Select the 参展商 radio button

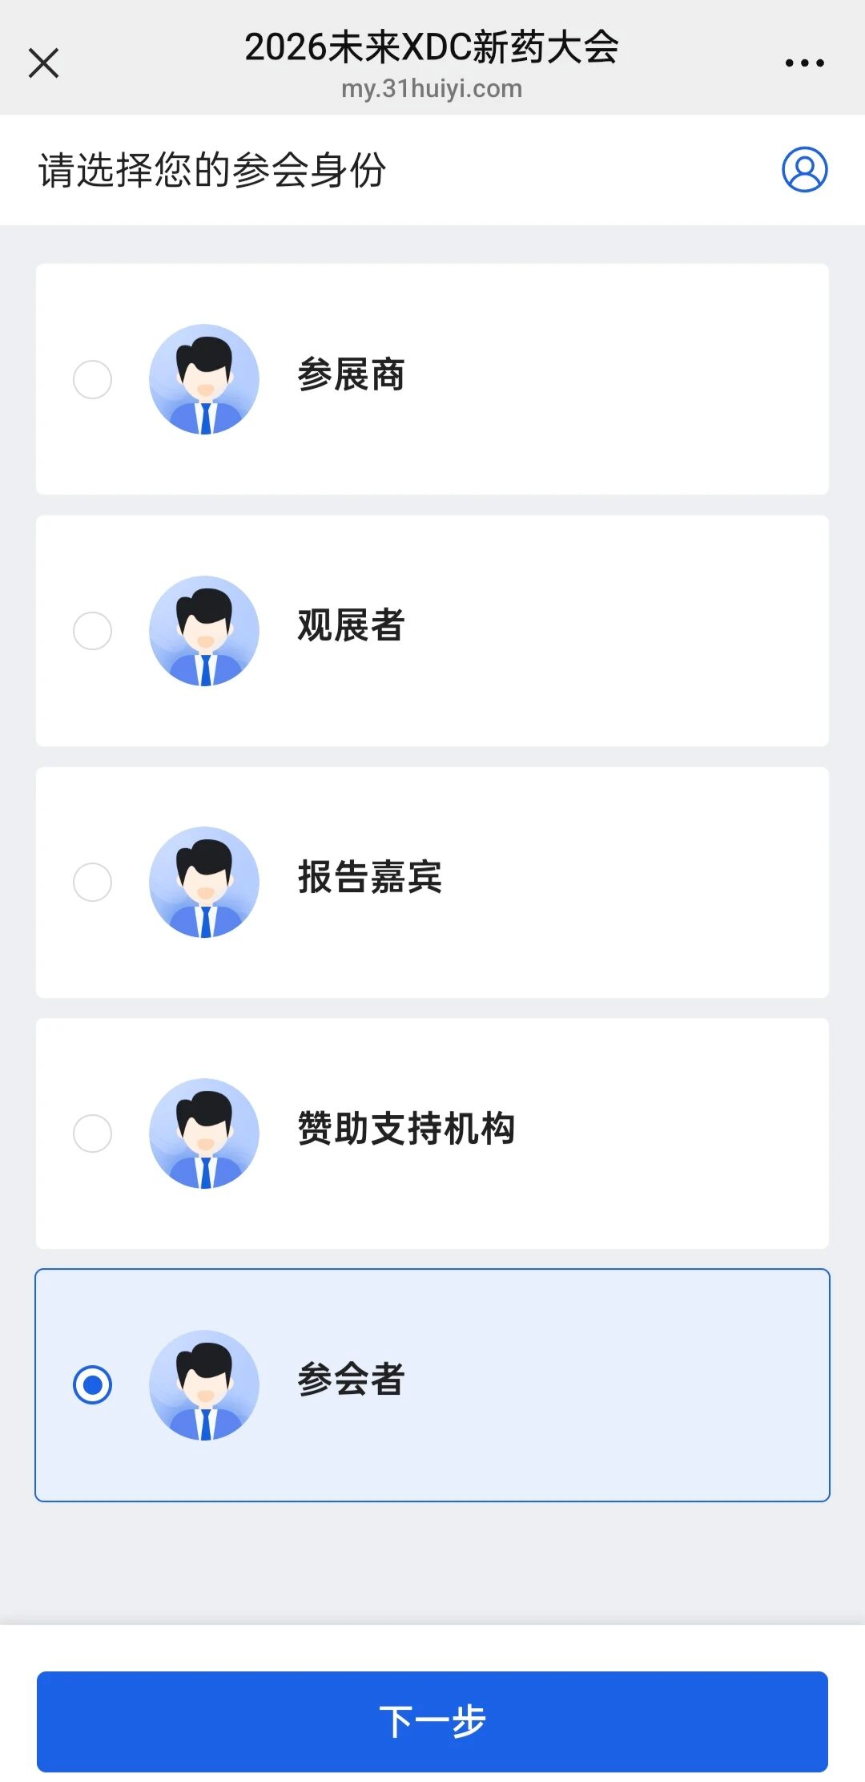pos(92,379)
